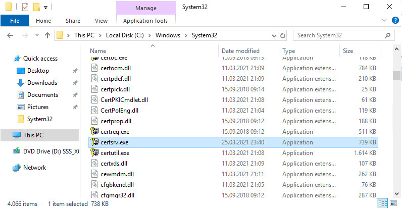The image size is (402, 208).
Task: Refresh the System32 folder view
Action: 282,35
